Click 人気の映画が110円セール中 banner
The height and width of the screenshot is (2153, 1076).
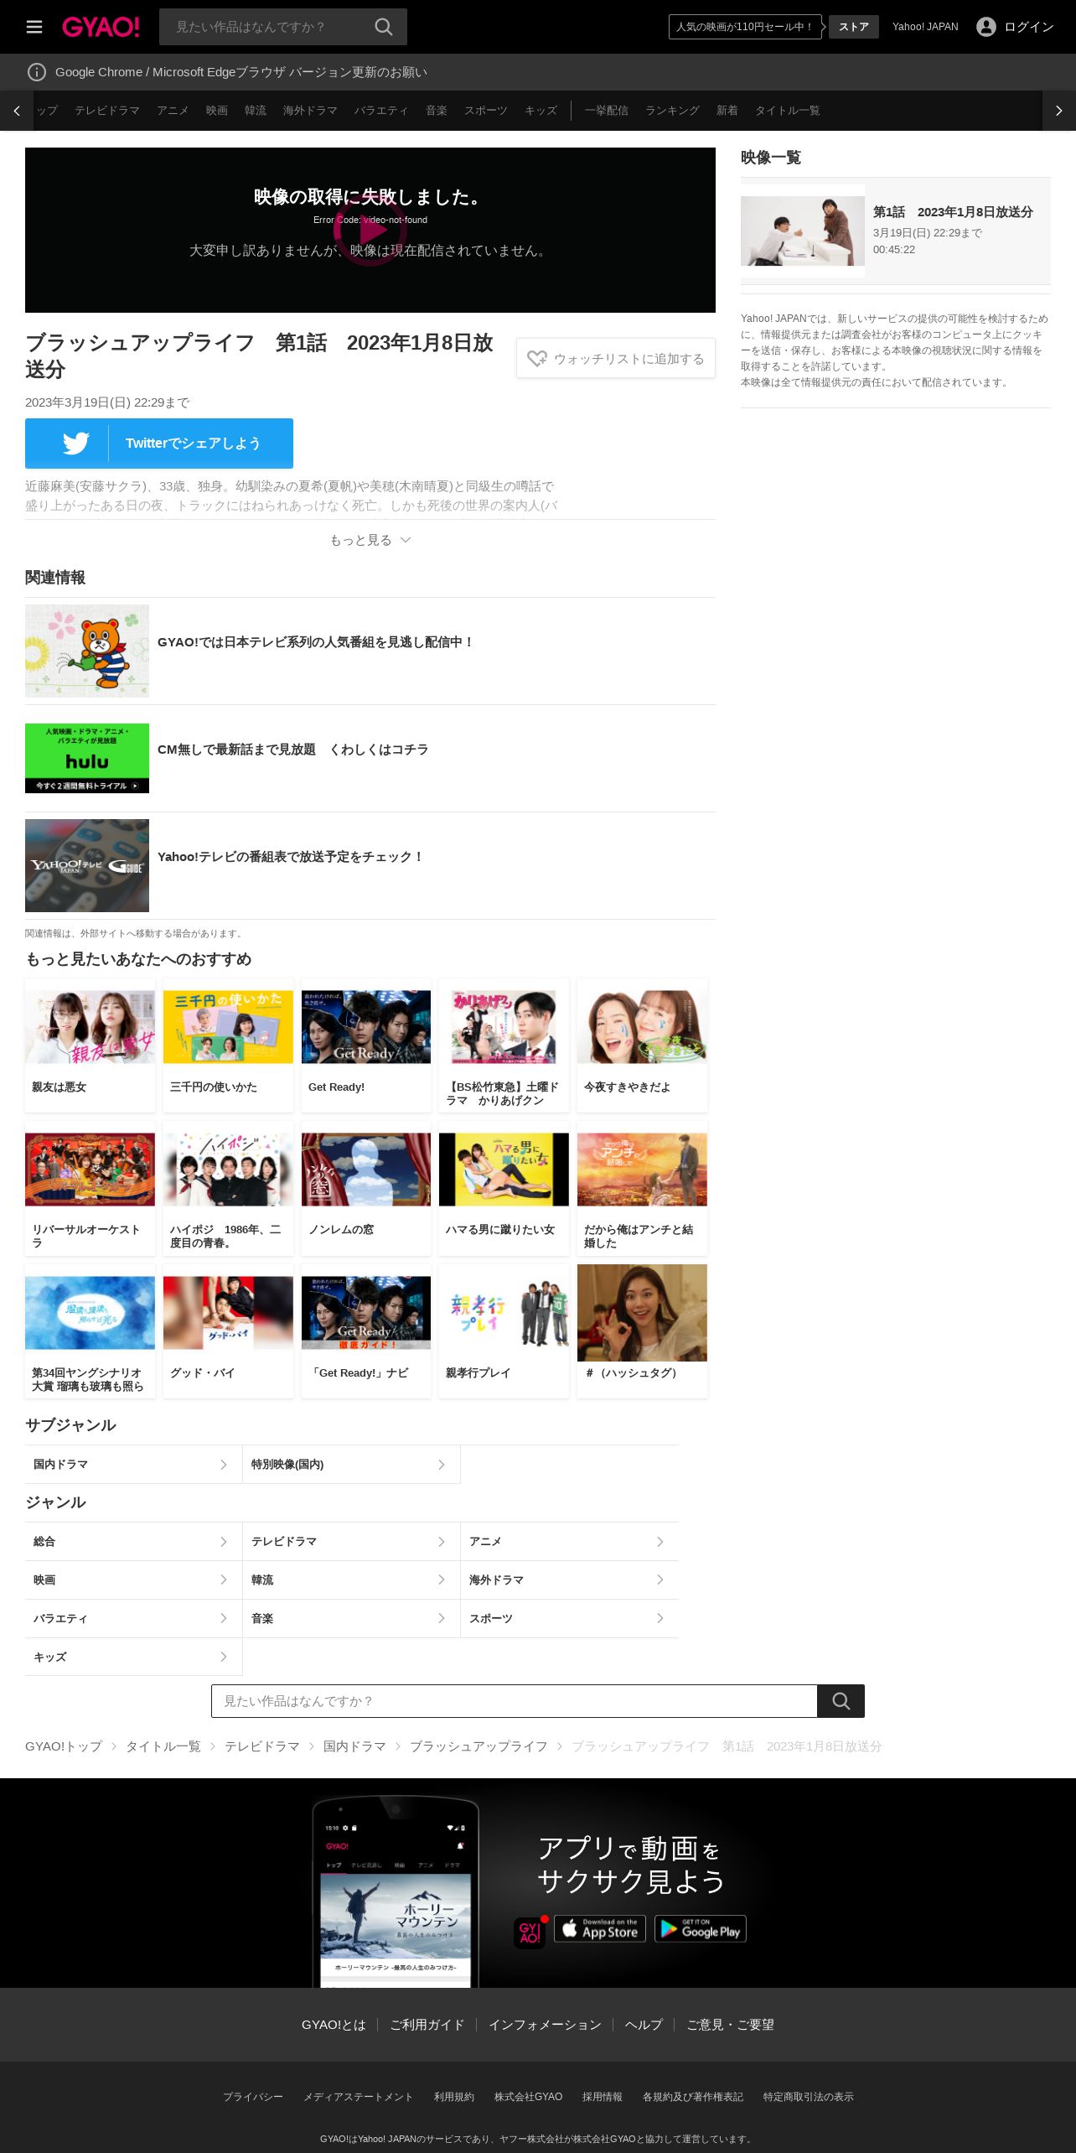[745, 27]
